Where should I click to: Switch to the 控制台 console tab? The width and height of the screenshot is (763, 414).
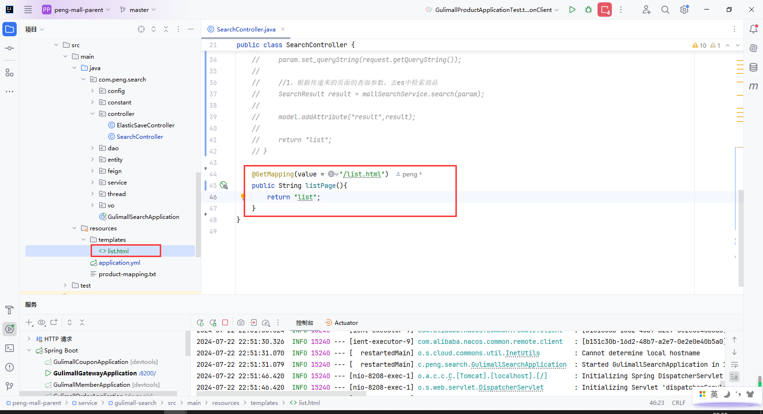click(x=304, y=323)
